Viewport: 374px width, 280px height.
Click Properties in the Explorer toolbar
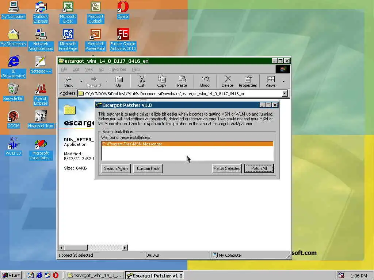click(248, 81)
